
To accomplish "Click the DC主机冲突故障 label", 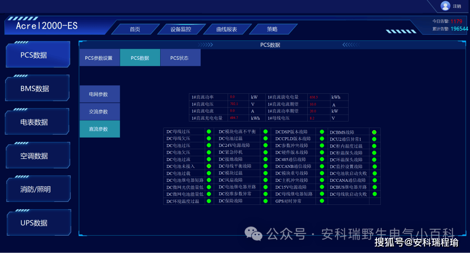I will point(292,181).
